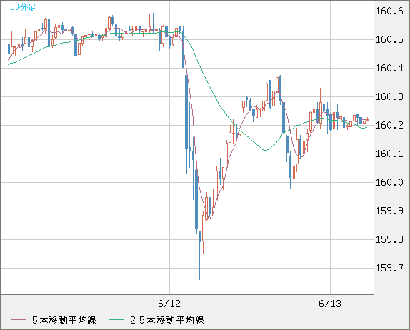Viewport: 410px width, 330px height.
Task: Select the 159.8 price axis label
Action: (389, 239)
